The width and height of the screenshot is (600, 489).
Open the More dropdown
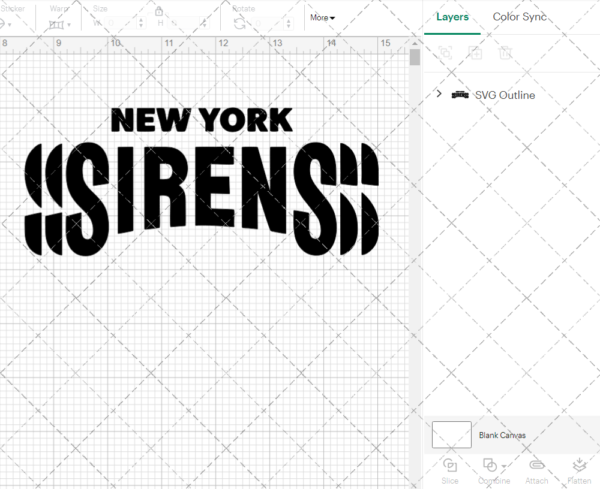[322, 18]
